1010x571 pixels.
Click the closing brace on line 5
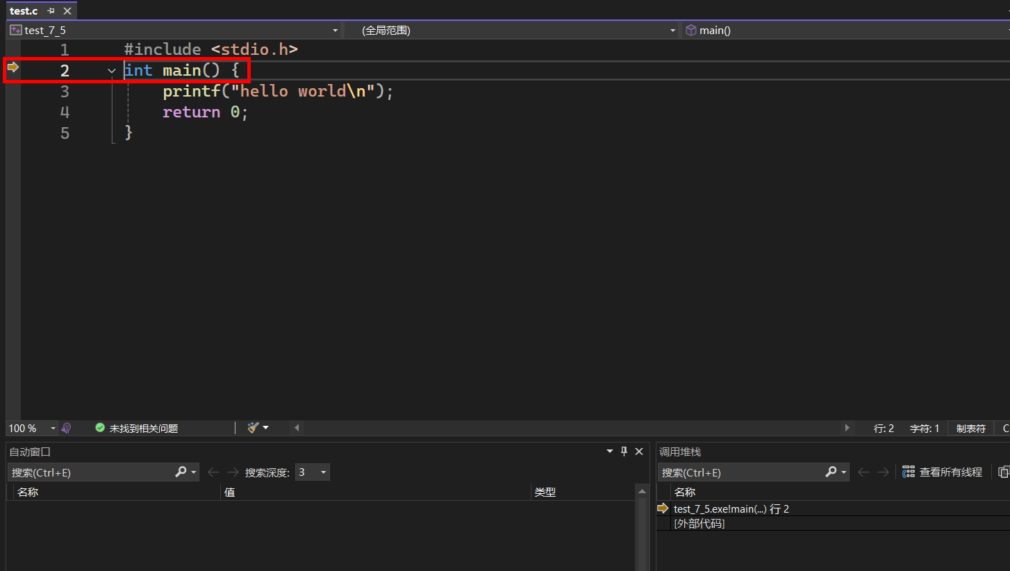(129, 133)
